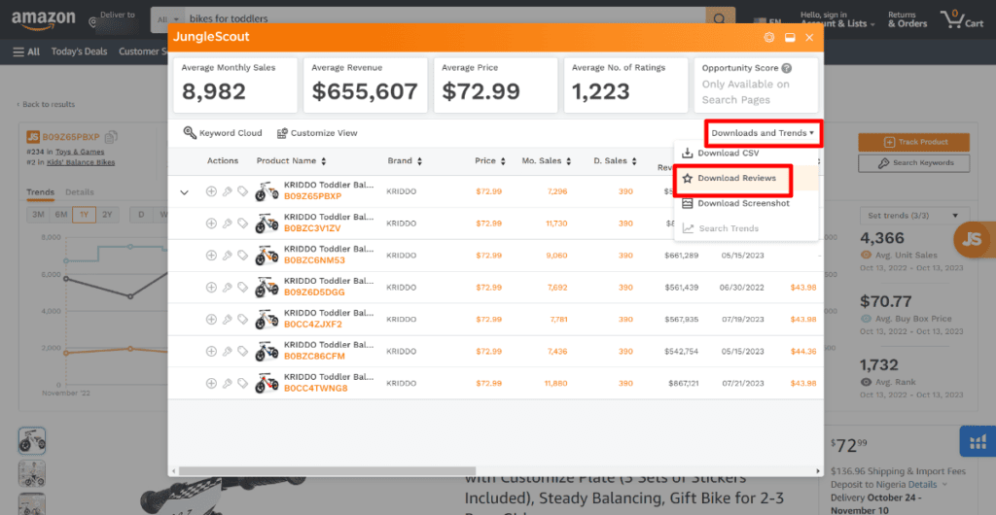The image size is (996, 515).
Task: Click tag icon for B0BZC6NM53 row
Action: click(242, 255)
